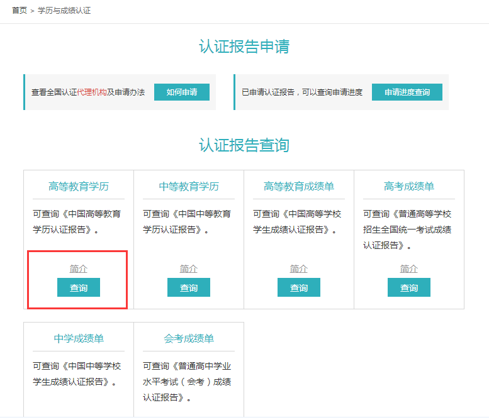Click description 可查询《中国中等教育学历认证报告》

point(187,222)
